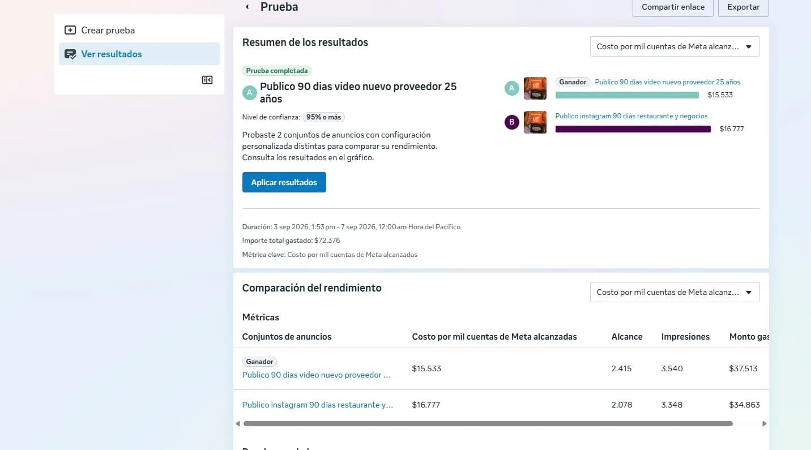Click the plus icon for Crear prueba
This screenshot has width=811, height=450.
[x=70, y=30]
